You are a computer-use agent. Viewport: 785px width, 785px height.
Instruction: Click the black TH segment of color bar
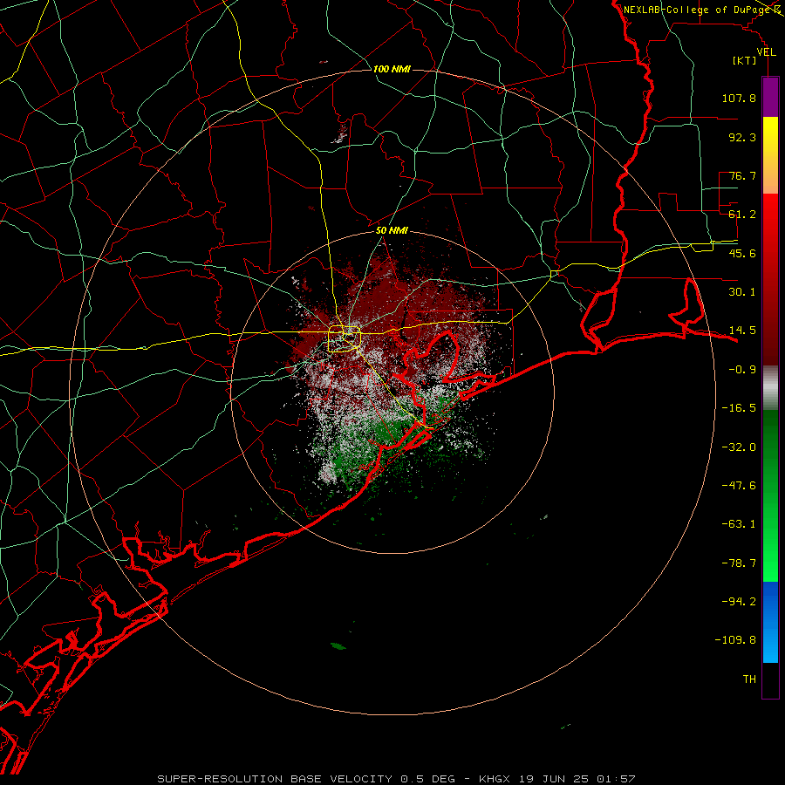770,680
